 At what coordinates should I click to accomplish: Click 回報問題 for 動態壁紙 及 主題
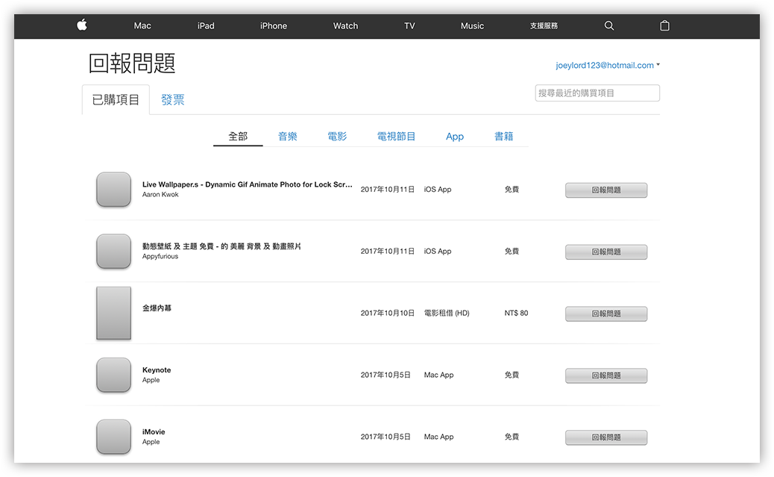click(606, 252)
